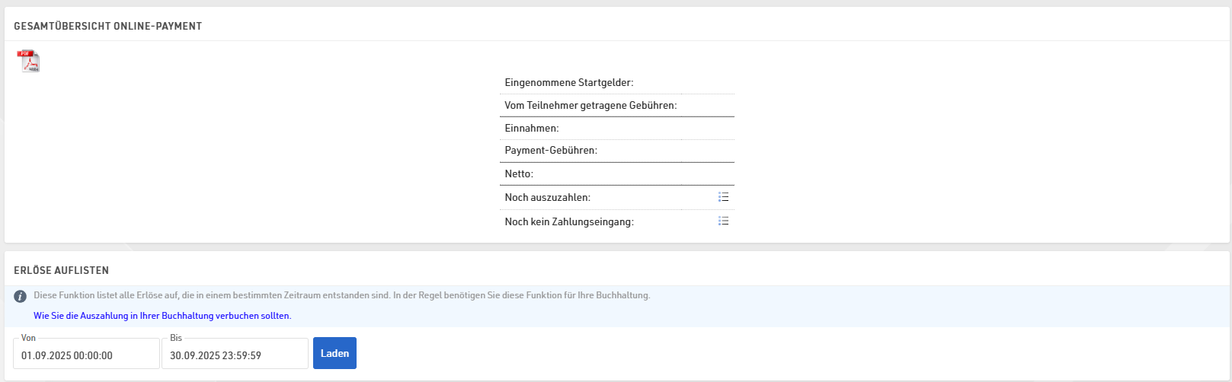
Task: Focus the Bis end date field
Action: pos(235,355)
